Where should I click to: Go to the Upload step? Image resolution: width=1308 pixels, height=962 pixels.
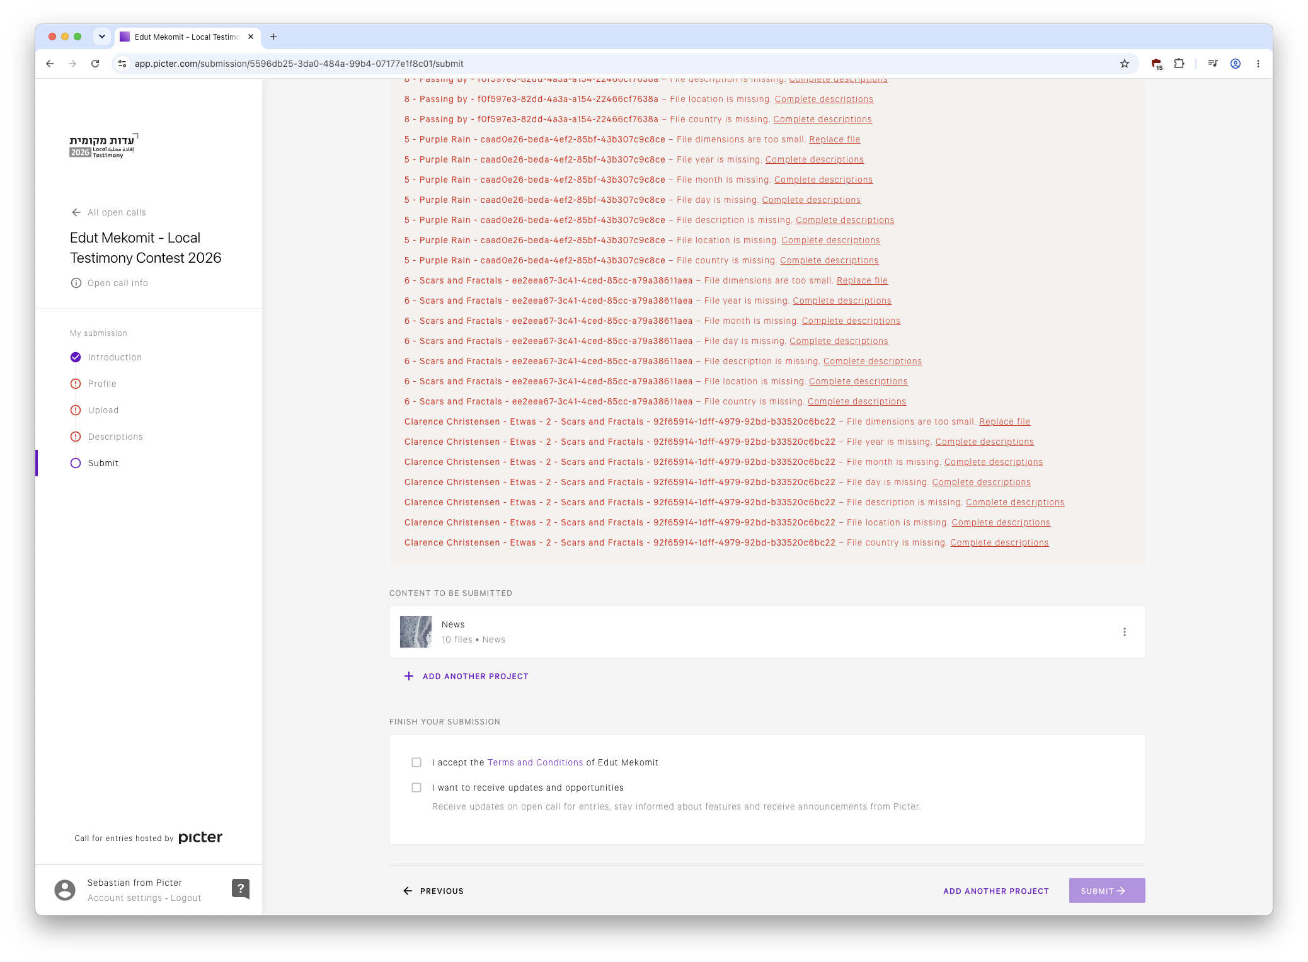(103, 410)
